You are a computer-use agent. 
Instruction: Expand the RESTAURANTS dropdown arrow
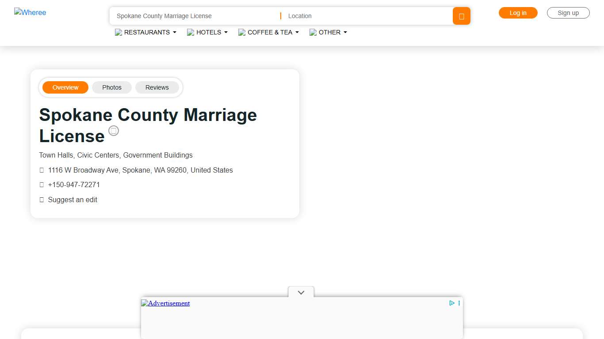(175, 32)
